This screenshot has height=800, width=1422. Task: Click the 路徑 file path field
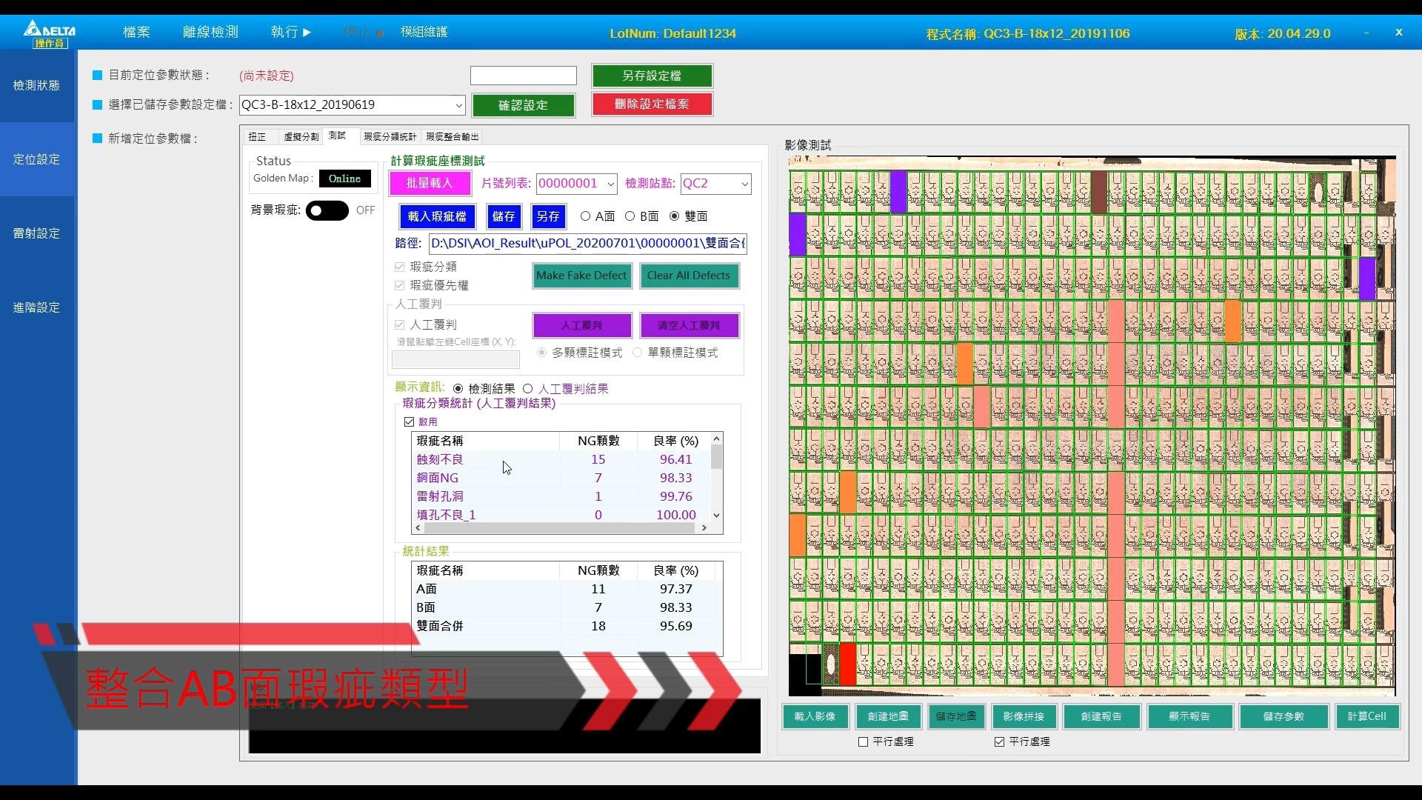click(x=587, y=244)
